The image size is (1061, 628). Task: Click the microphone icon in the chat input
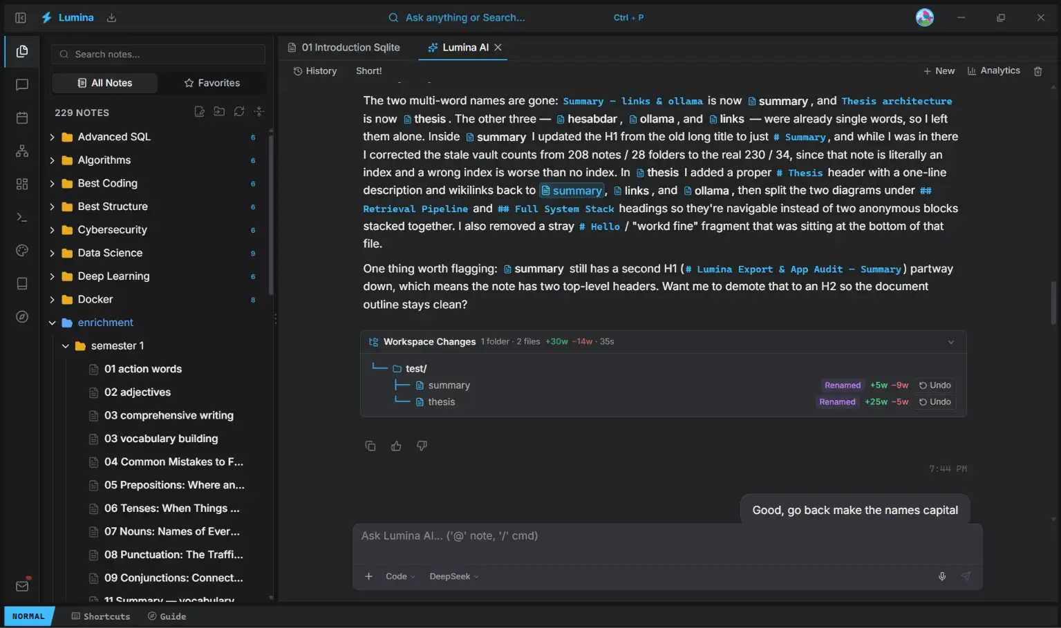click(942, 577)
